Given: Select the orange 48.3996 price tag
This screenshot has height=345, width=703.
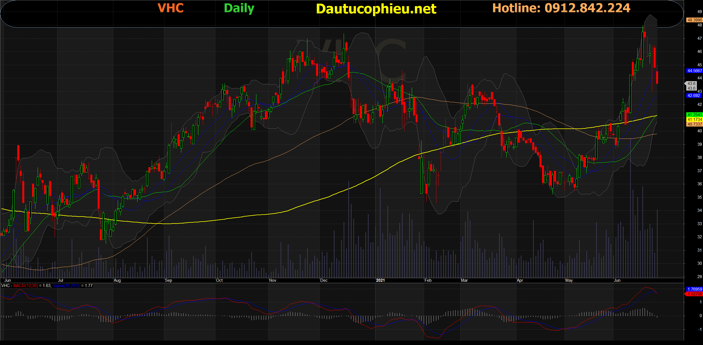Looking at the screenshot, I should click(x=694, y=20).
